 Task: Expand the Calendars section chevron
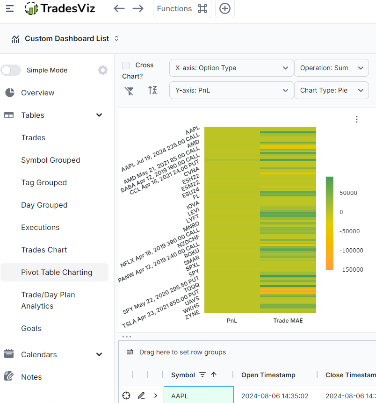pyautogui.click(x=99, y=354)
